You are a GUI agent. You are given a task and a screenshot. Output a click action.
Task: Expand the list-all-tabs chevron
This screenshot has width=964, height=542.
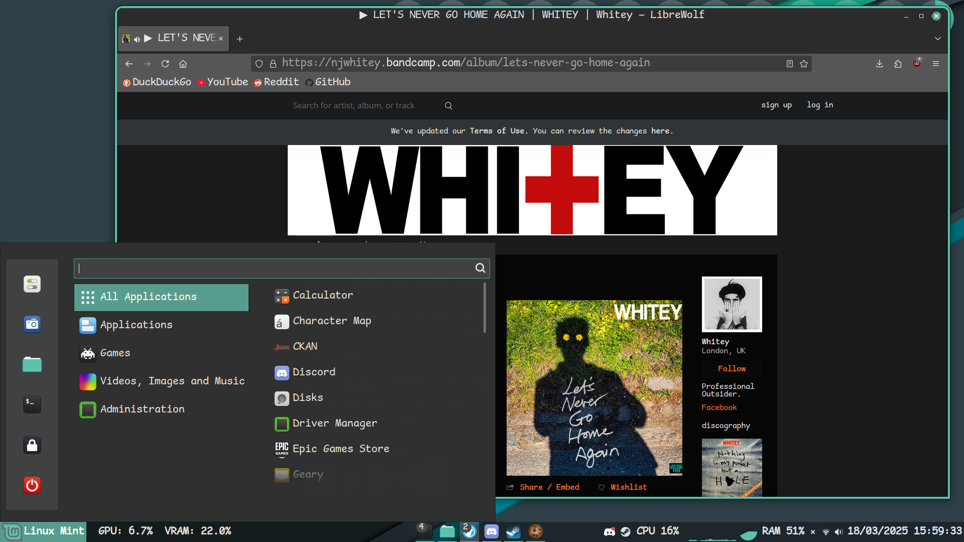tap(938, 39)
